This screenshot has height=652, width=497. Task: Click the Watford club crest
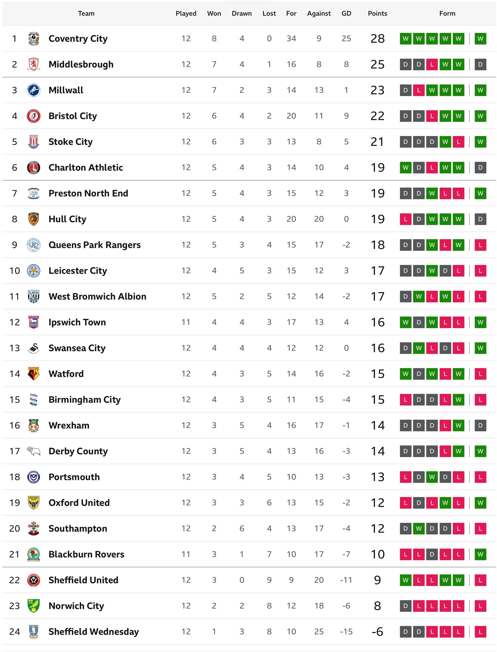point(33,374)
